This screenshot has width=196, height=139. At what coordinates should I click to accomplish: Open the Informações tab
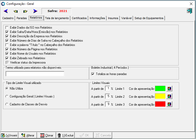pos(97,18)
